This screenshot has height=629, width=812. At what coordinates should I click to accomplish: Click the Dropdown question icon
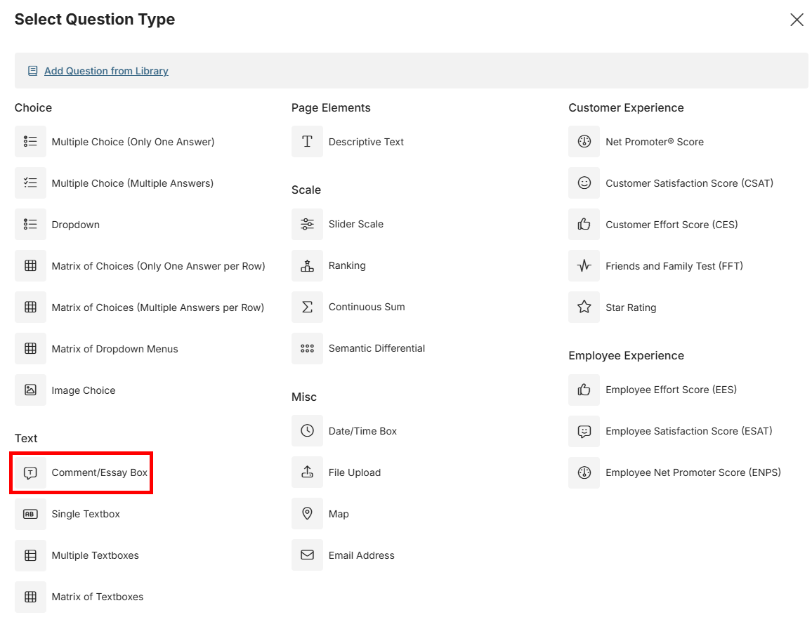30,224
